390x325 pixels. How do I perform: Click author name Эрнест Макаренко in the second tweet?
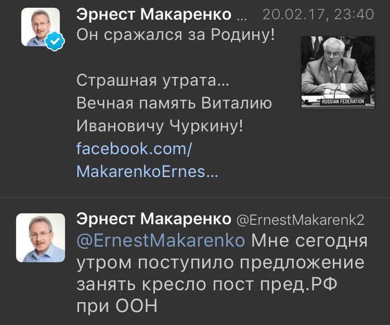(x=153, y=219)
